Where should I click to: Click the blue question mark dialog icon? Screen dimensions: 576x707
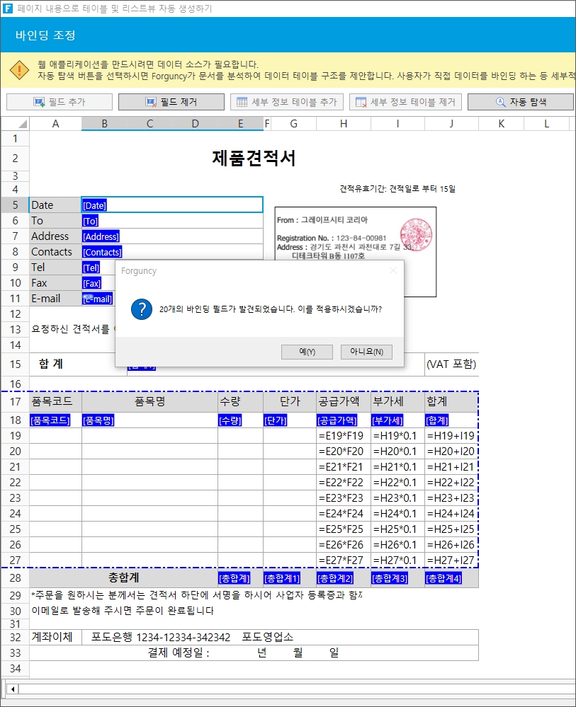click(x=141, y=309)
